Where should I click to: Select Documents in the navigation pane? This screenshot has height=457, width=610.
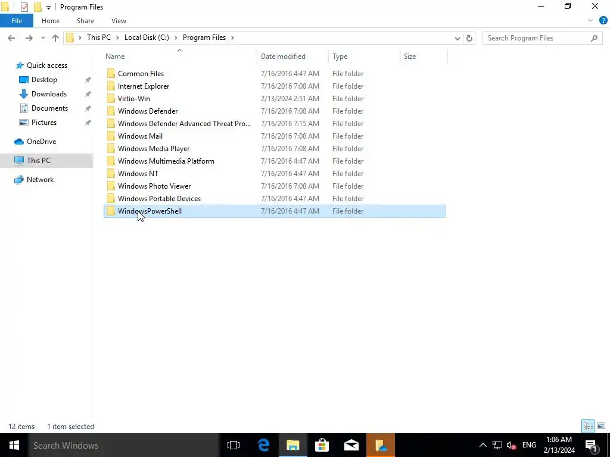pyautogui.click(x=49, y=108)
